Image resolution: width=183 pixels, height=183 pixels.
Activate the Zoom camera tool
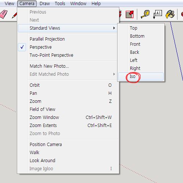pos(68,101)
